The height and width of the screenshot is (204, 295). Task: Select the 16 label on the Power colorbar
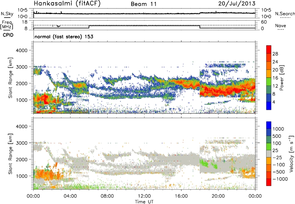coord(275,78)
